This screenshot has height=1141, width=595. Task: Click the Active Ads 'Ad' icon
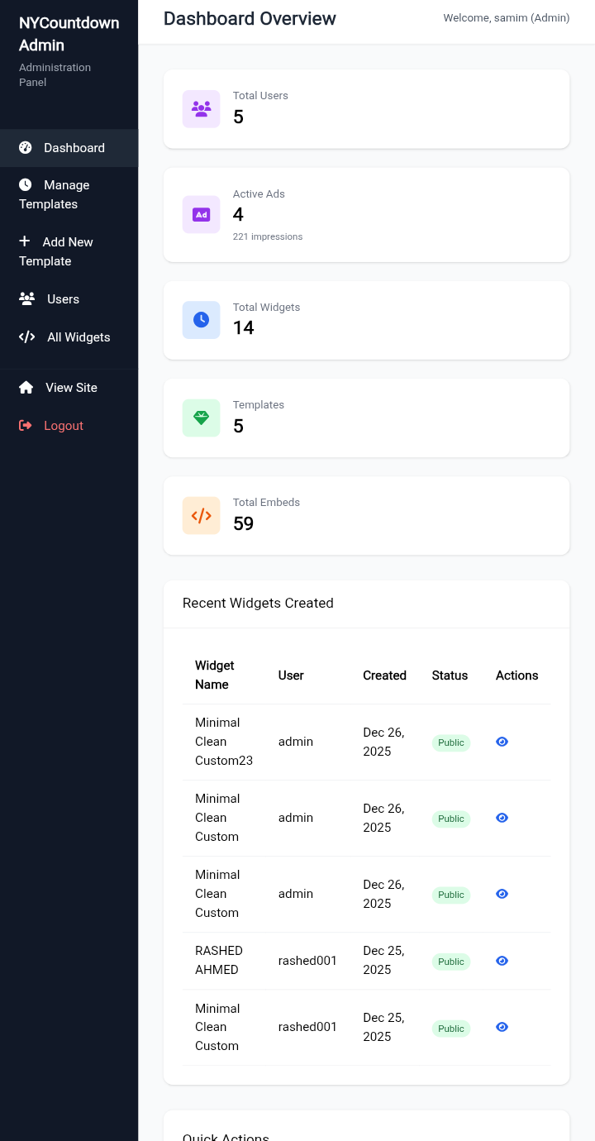pos(201,215)
